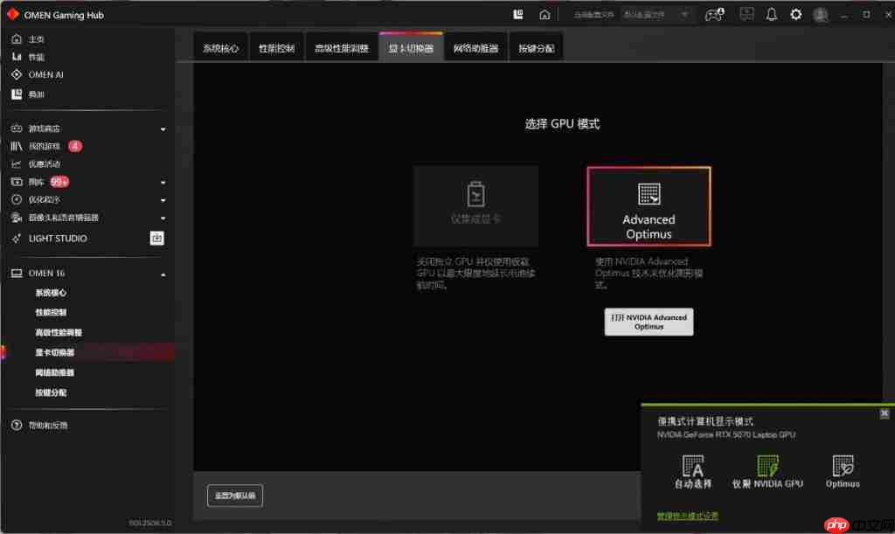Open the game controller icon in the top bar
This screenshot has height=534, width=895.
(713, 14)
